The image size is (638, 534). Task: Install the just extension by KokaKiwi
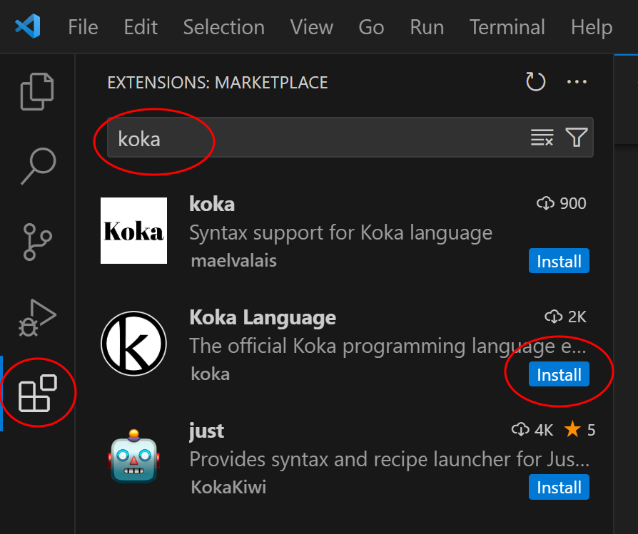coord(559,487)
